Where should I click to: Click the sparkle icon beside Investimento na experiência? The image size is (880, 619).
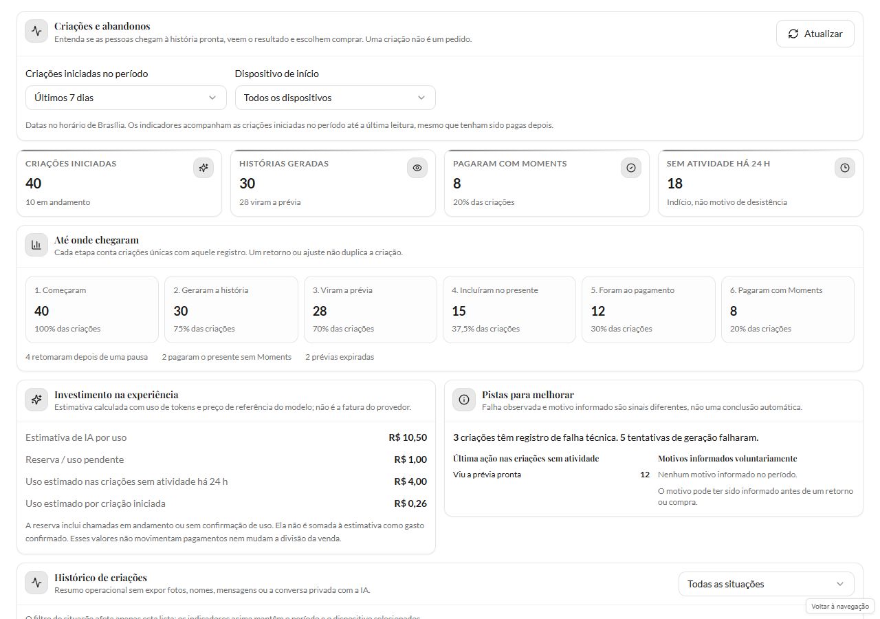point(36,400)
